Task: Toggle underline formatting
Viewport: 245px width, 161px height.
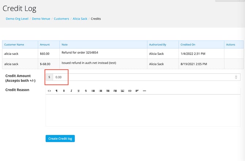Action: point(78,91)
